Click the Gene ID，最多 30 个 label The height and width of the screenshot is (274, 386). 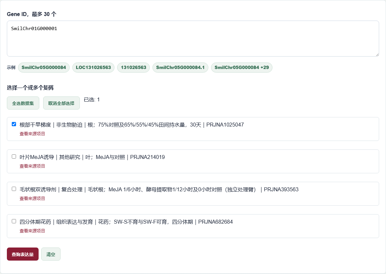[31, 14]
